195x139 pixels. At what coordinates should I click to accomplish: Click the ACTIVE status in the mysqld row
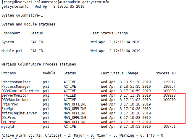coord(70,127)
